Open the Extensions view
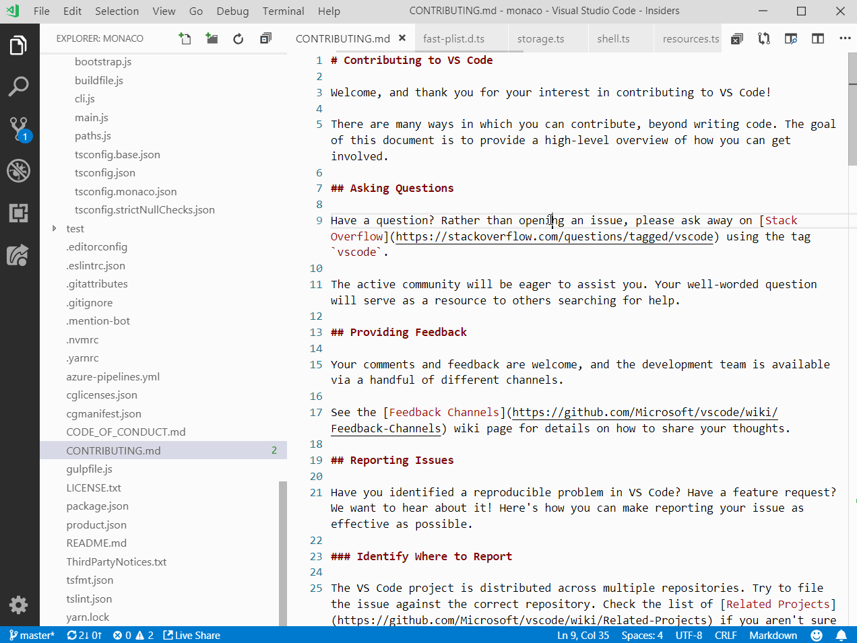Viewport: 857px width, 643px height. [x=19, y=213]
